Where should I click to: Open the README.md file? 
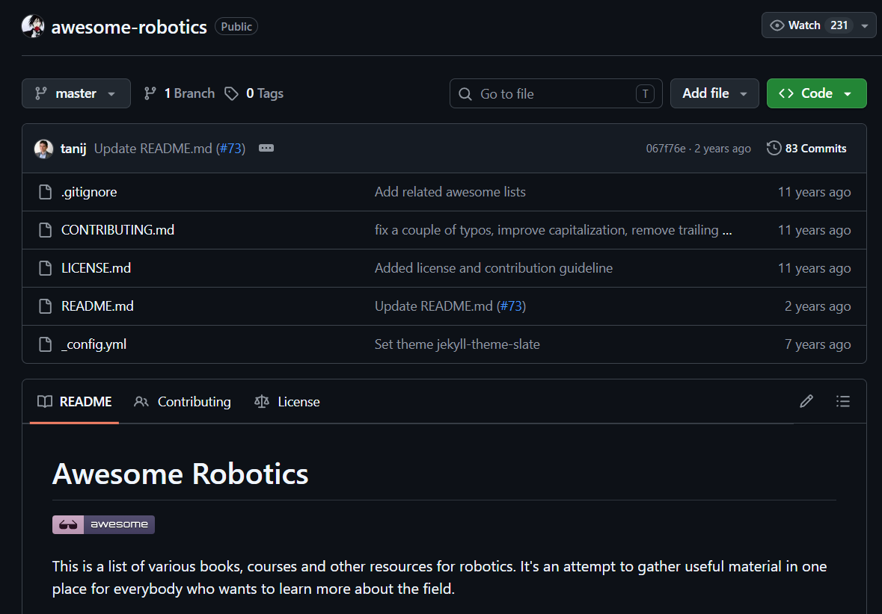97,306
